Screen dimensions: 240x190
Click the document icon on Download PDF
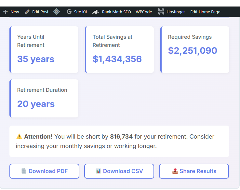(x=24, y=171)
